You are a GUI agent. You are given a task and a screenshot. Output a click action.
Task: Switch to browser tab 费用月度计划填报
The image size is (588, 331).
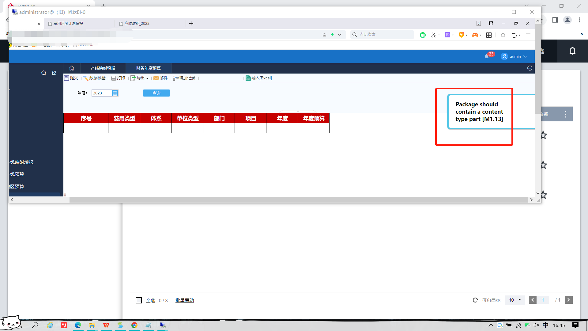point(68,24)
